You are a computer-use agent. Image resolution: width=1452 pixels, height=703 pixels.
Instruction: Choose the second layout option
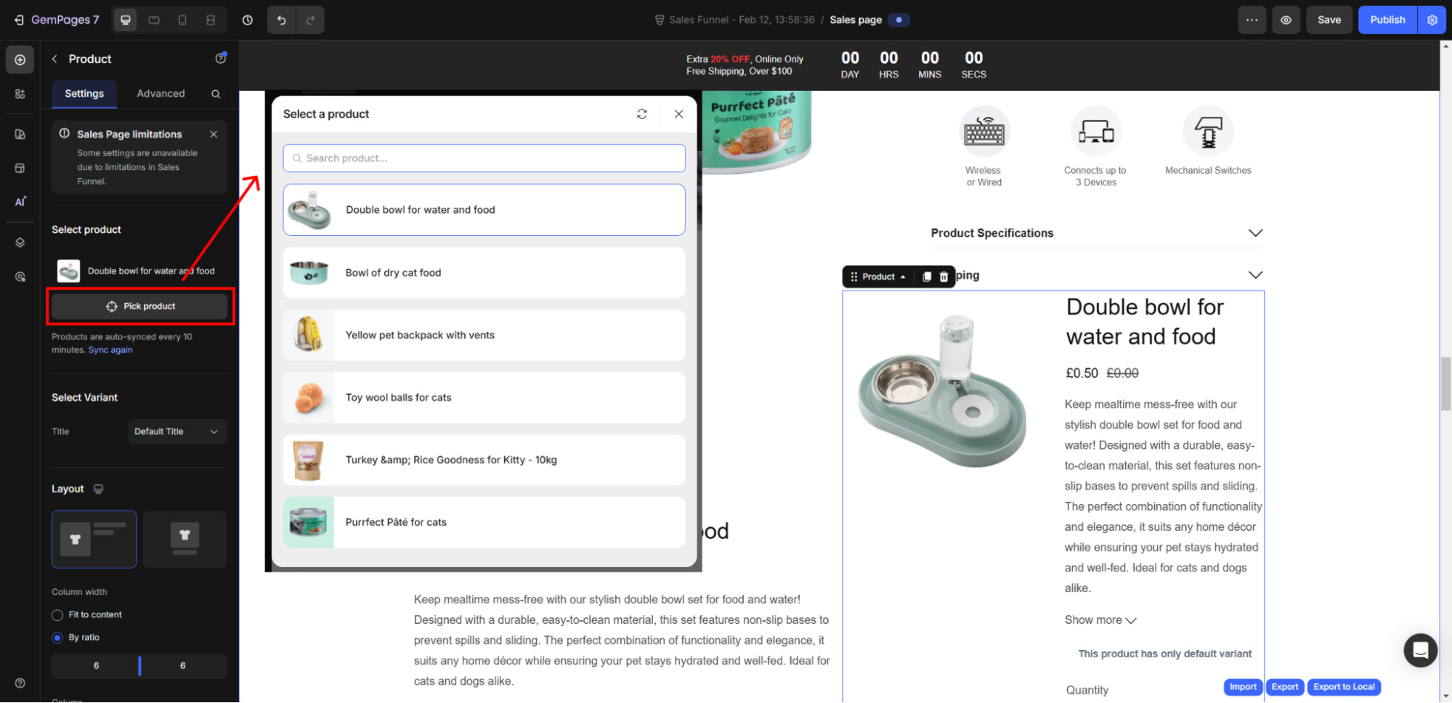184,539
